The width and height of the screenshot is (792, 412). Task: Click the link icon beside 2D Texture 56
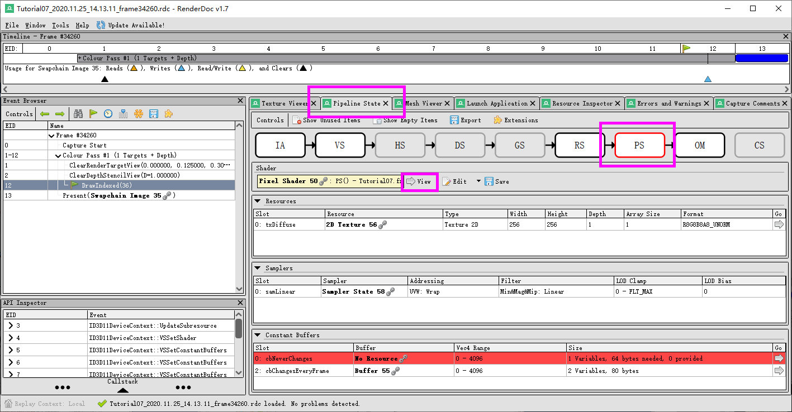382,225
